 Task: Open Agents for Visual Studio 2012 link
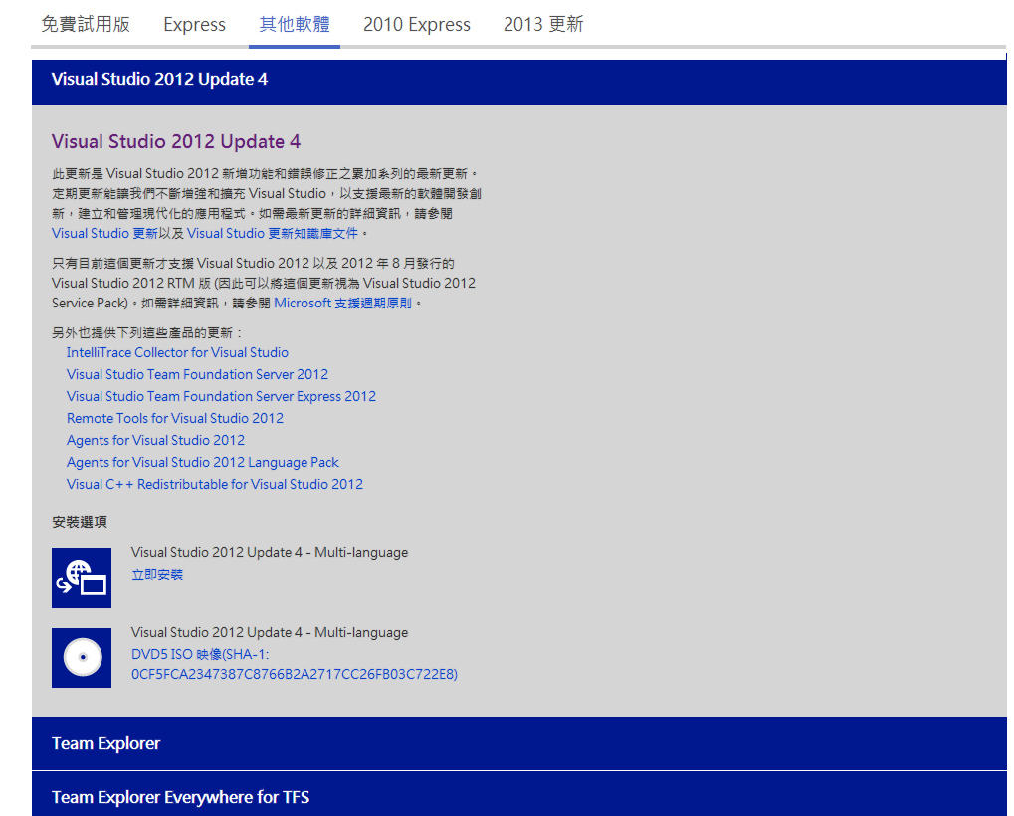point(155,441)
